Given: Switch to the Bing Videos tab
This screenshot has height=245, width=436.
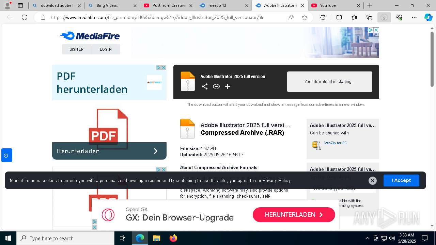Looking at the screenshot, I should pyautogui.click(x=112, y=5).
